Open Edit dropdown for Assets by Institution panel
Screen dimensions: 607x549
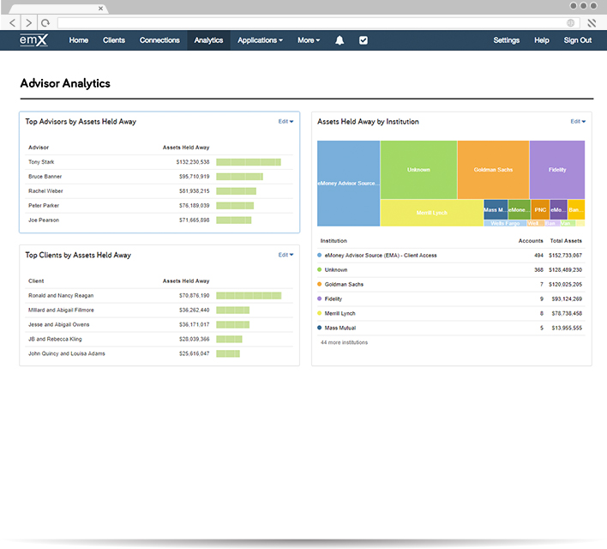[578, 121]
